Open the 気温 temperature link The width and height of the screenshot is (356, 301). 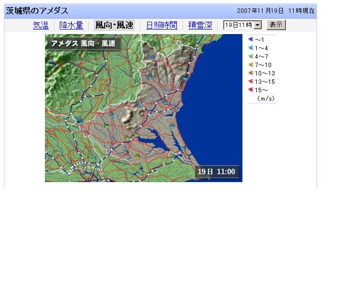(x=40, y=25)
